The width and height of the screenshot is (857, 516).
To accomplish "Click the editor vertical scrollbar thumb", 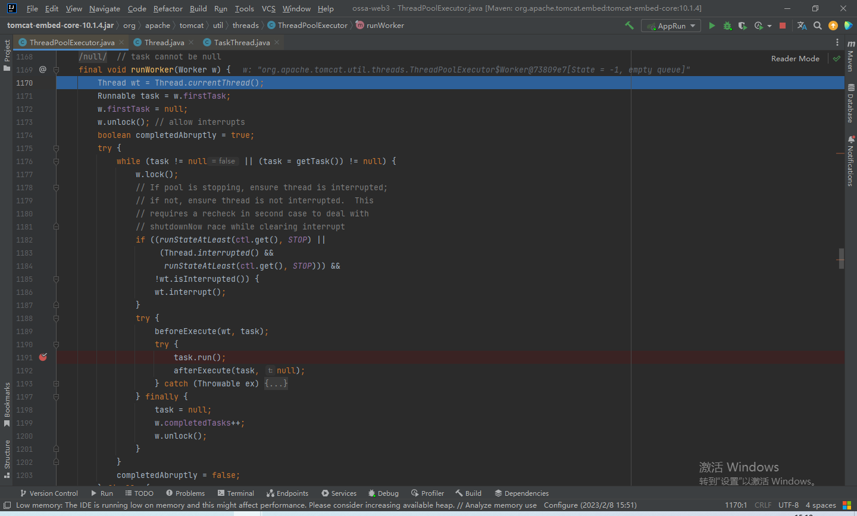I will click(x=842, y=259).
